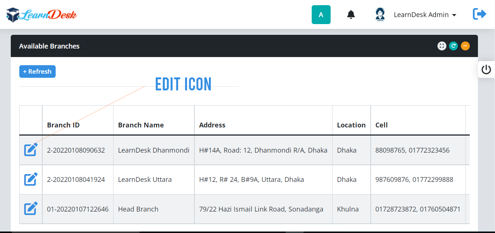The image size is (495, 233).
Task: Open the LearnDesk logo home link
Action: [x=42, y=14]
